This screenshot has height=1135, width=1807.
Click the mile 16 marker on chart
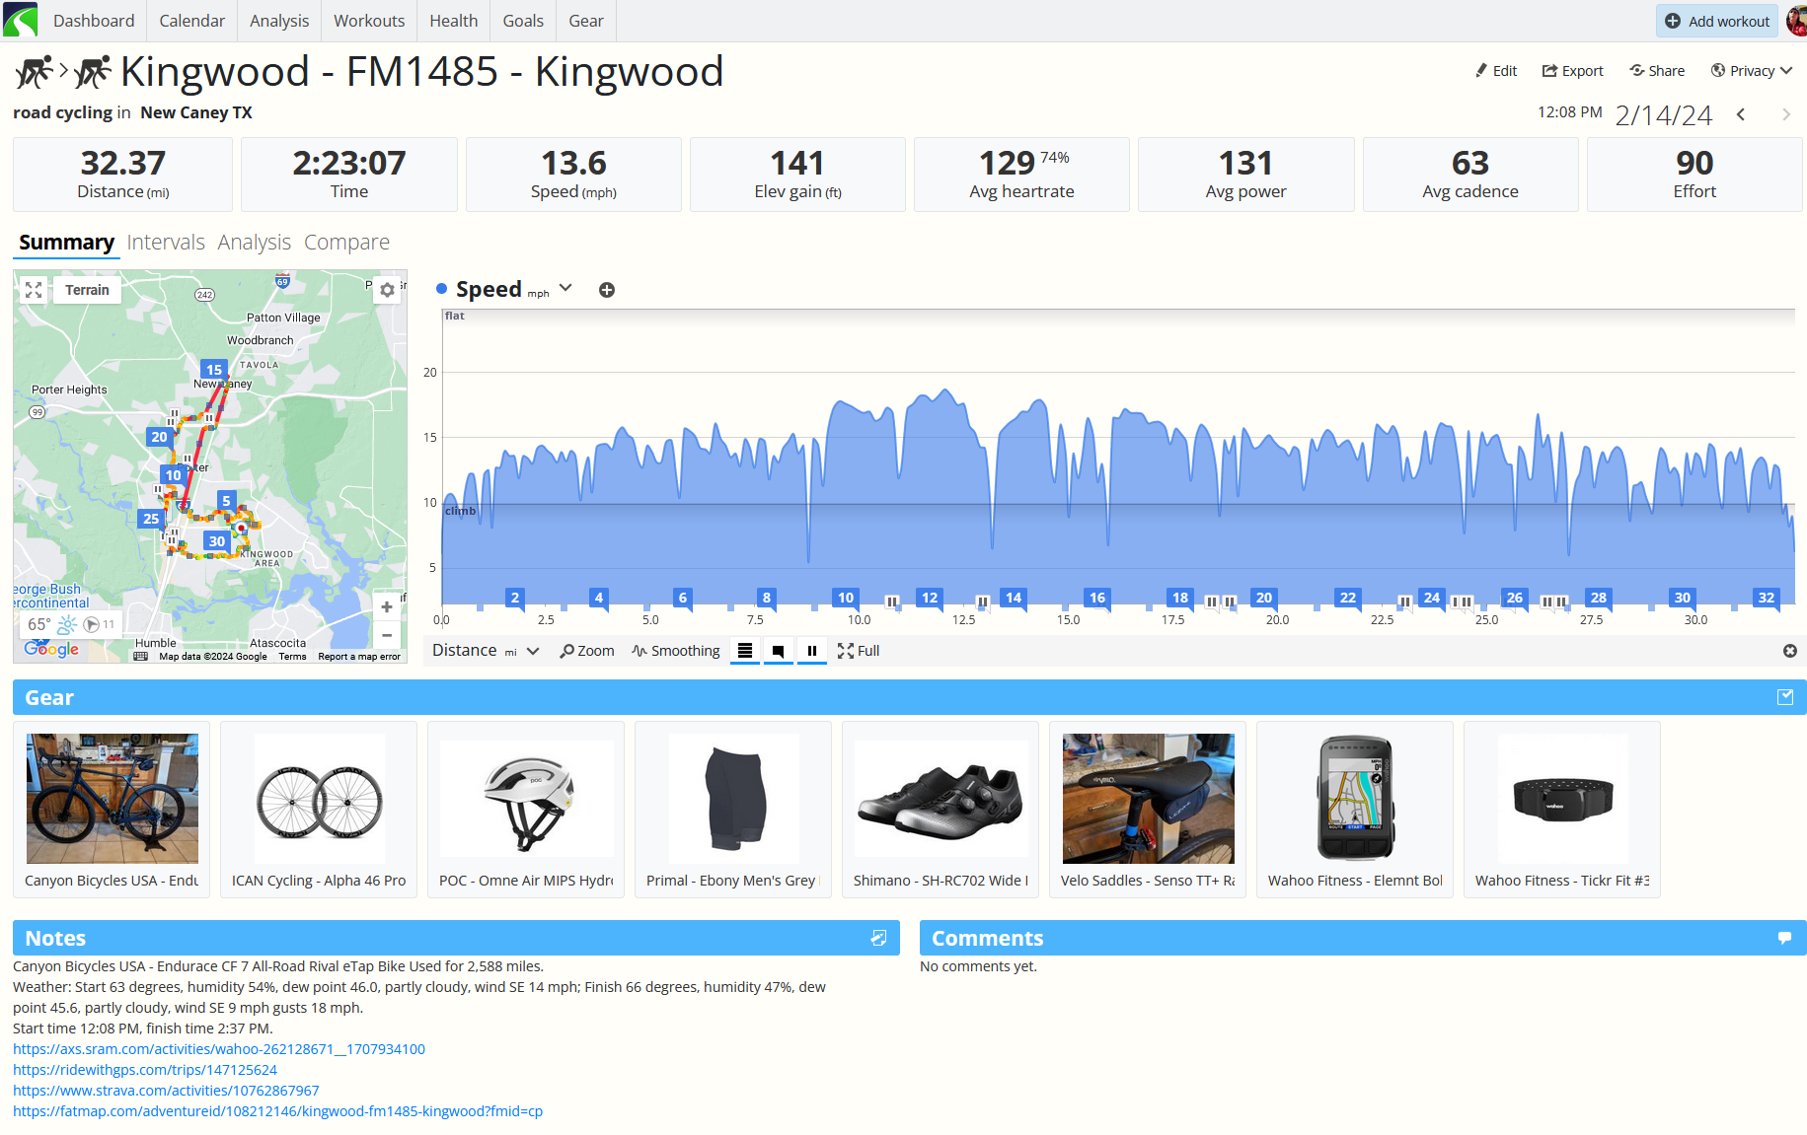tap(1097, 598)
